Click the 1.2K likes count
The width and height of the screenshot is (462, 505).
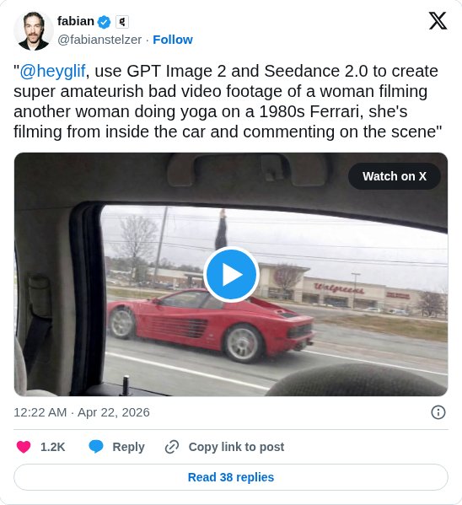52,447
